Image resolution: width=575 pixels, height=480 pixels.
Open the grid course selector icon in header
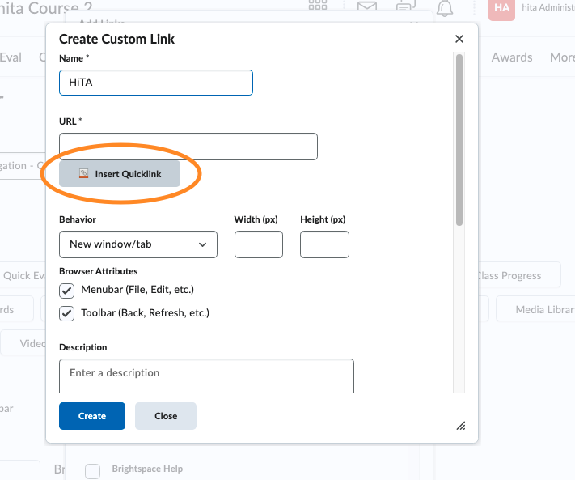[318, 5]
